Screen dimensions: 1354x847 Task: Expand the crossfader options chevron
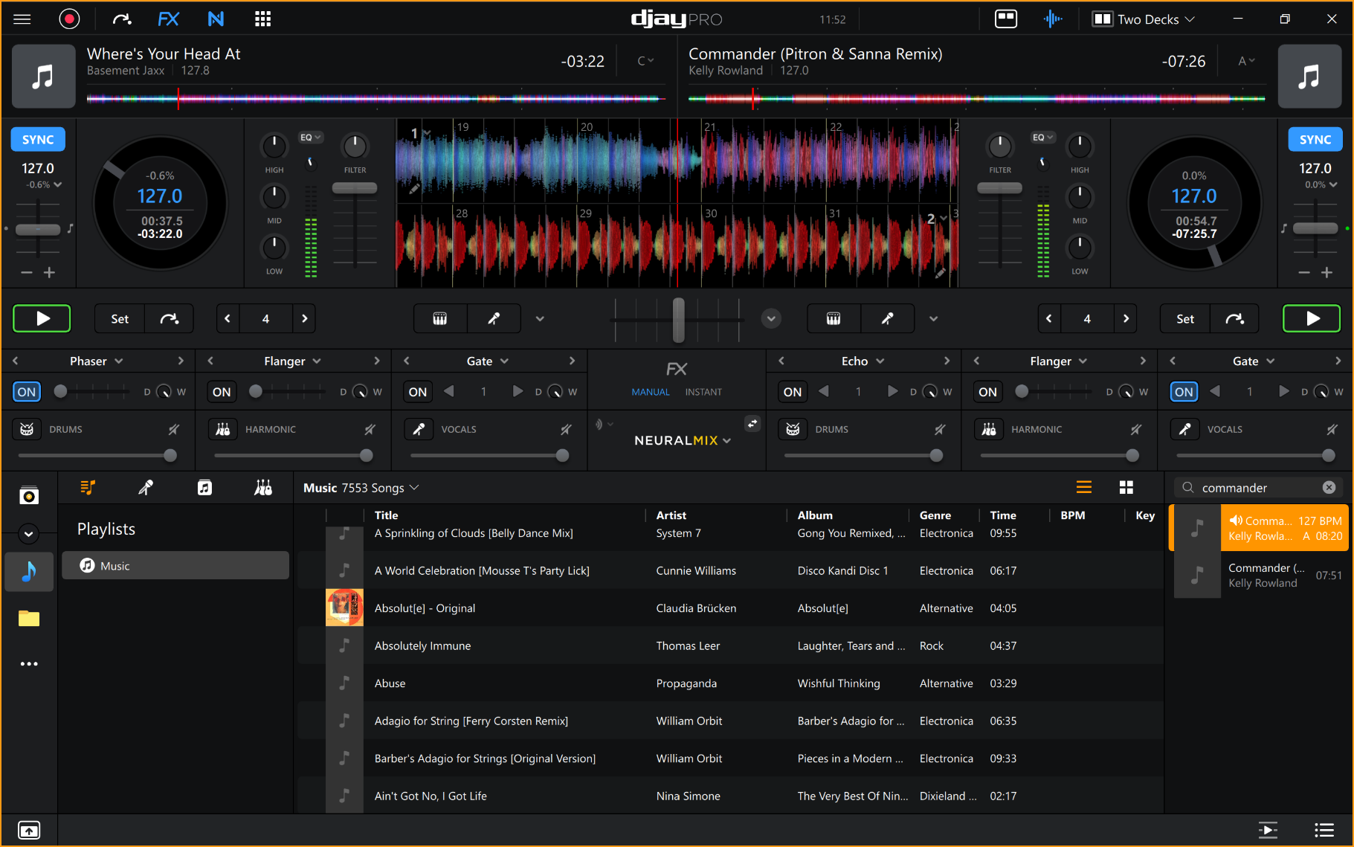771,318
